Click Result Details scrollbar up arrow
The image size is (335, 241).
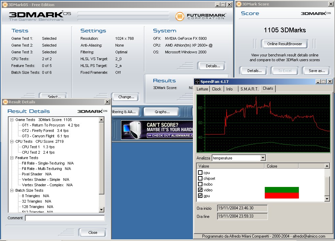(x=102, y=120)
